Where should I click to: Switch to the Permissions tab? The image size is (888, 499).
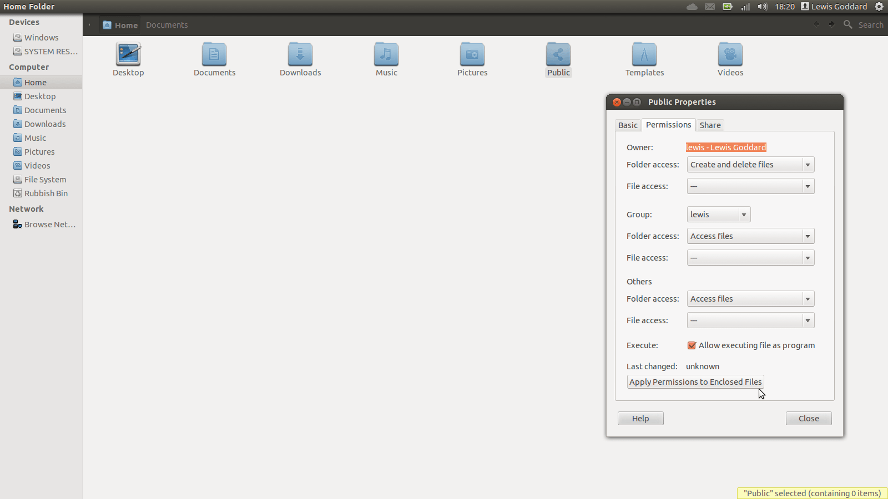tap(668, 125)
